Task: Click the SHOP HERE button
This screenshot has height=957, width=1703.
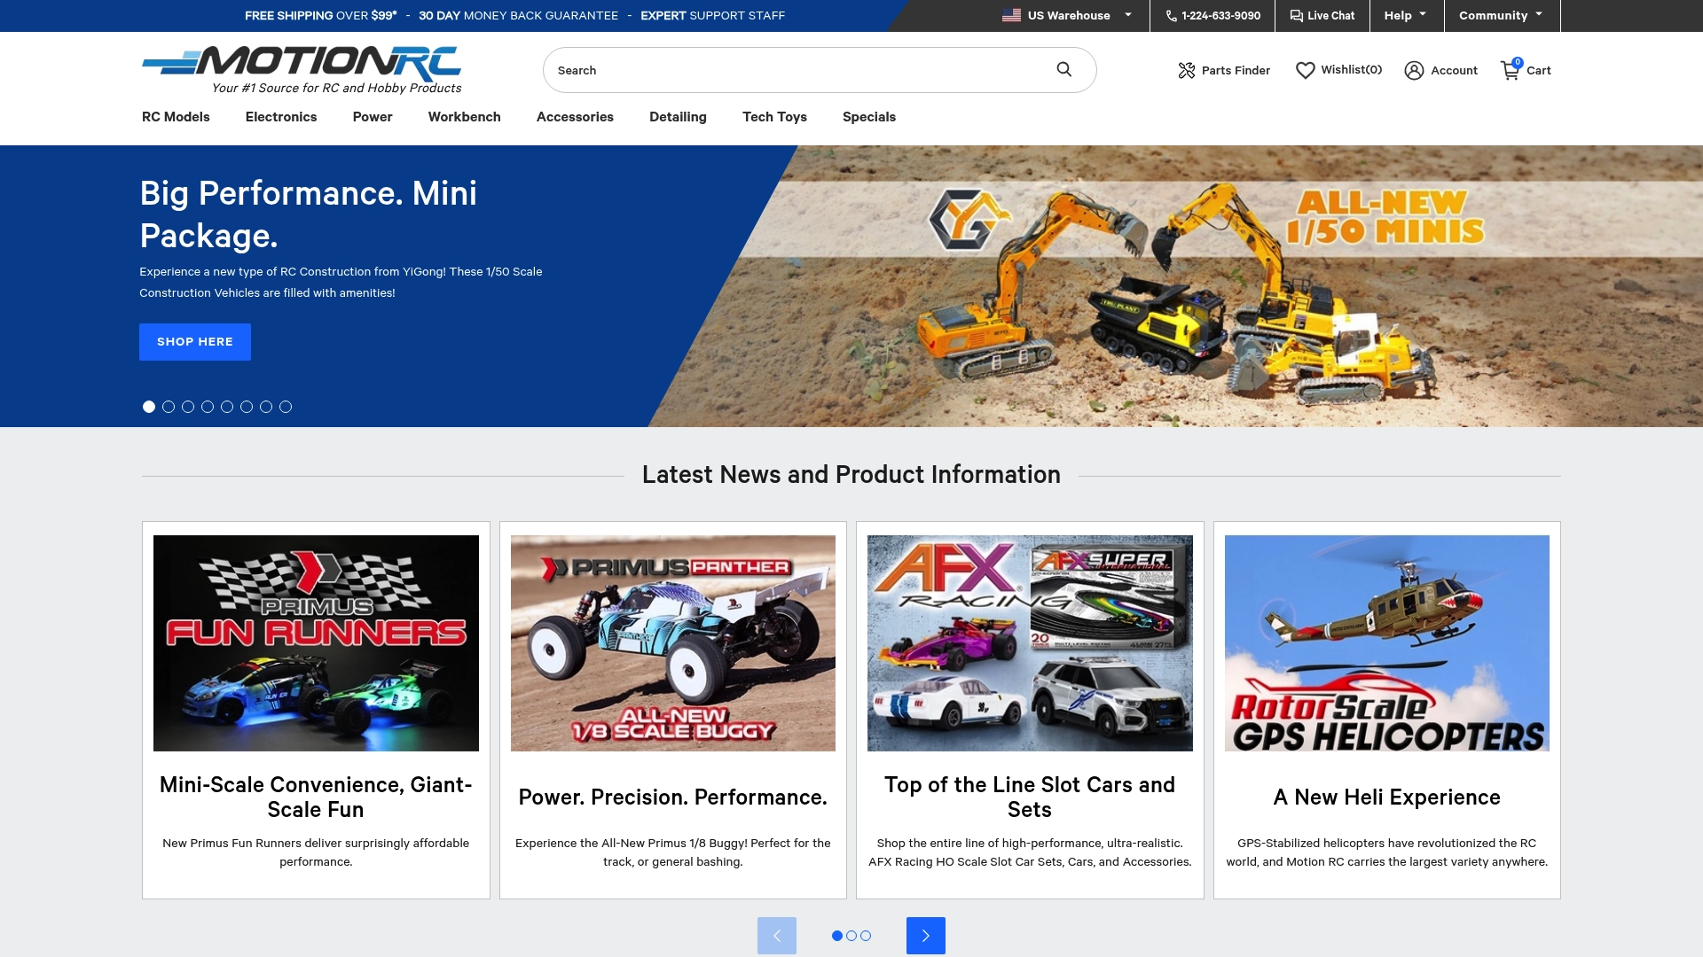Action: (195, 342)
